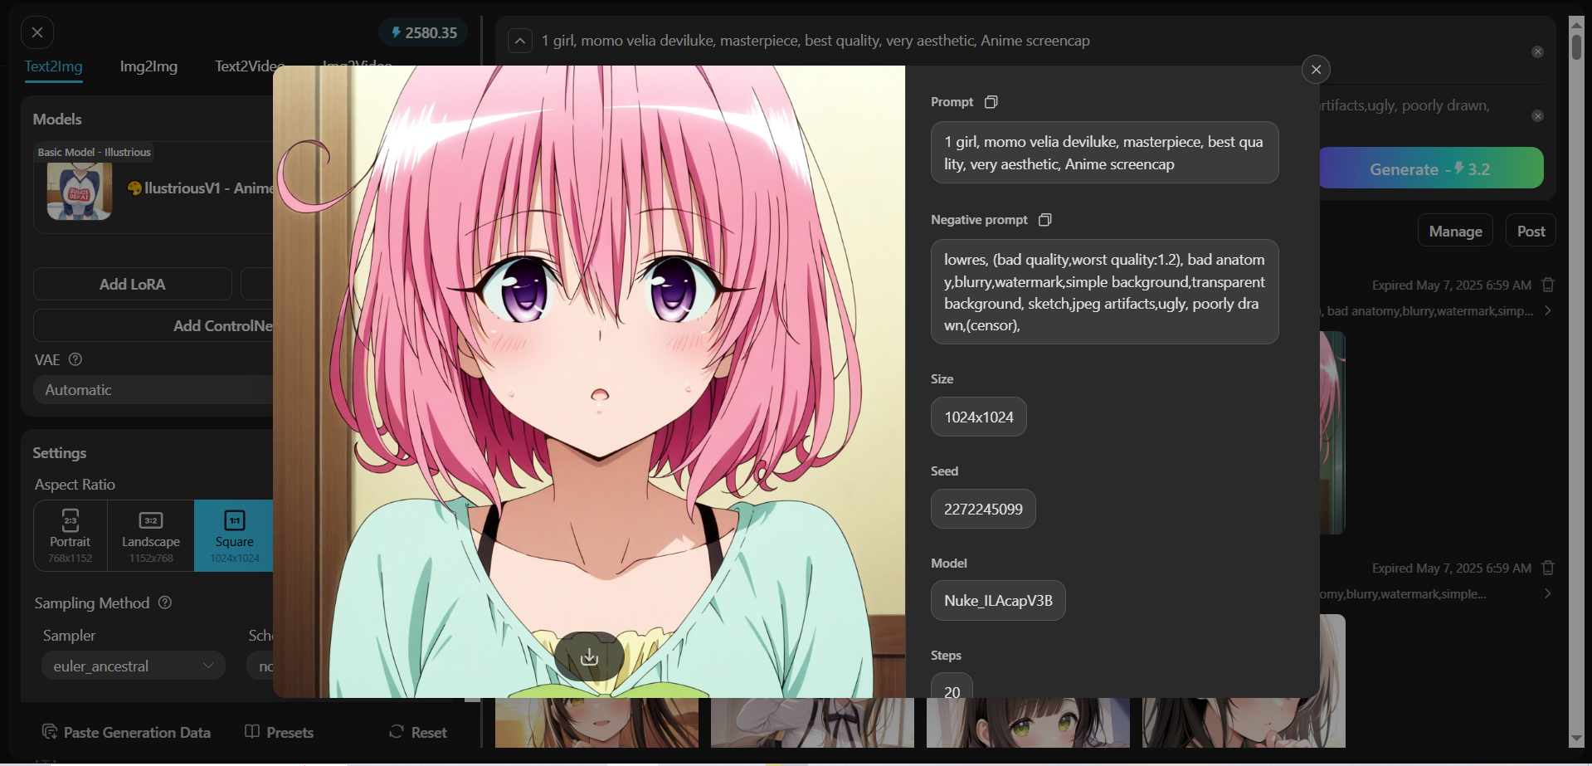Delete the second expired generation entry
The image size is (1592, 766).
1548,568
